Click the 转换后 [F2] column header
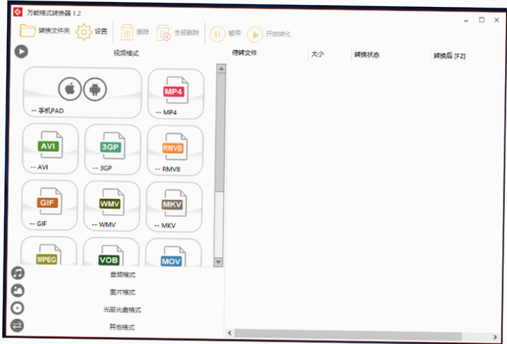The width and height of the screenshot is (507, 344). (449, 56)
